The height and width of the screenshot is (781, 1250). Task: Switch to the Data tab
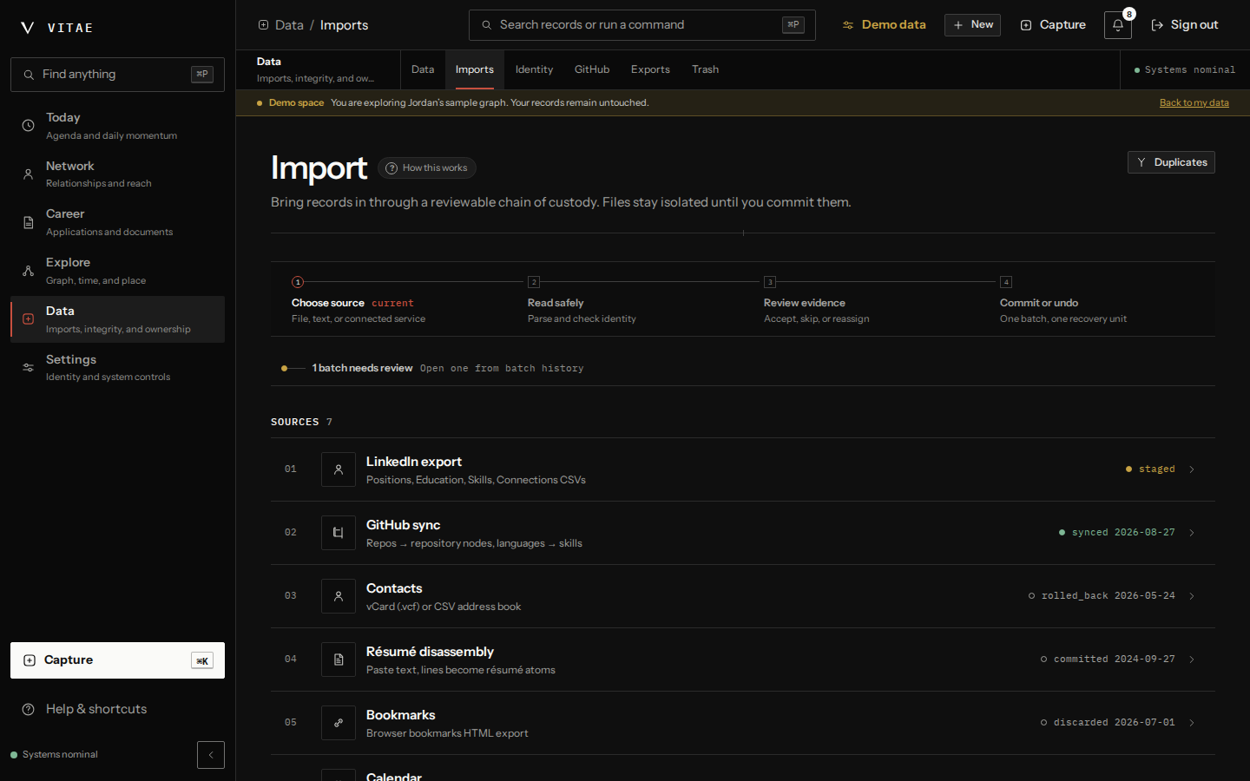(x=423, y=69)
